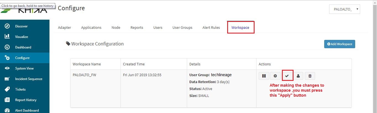Click the Size SMALL text

coord(199,96)
